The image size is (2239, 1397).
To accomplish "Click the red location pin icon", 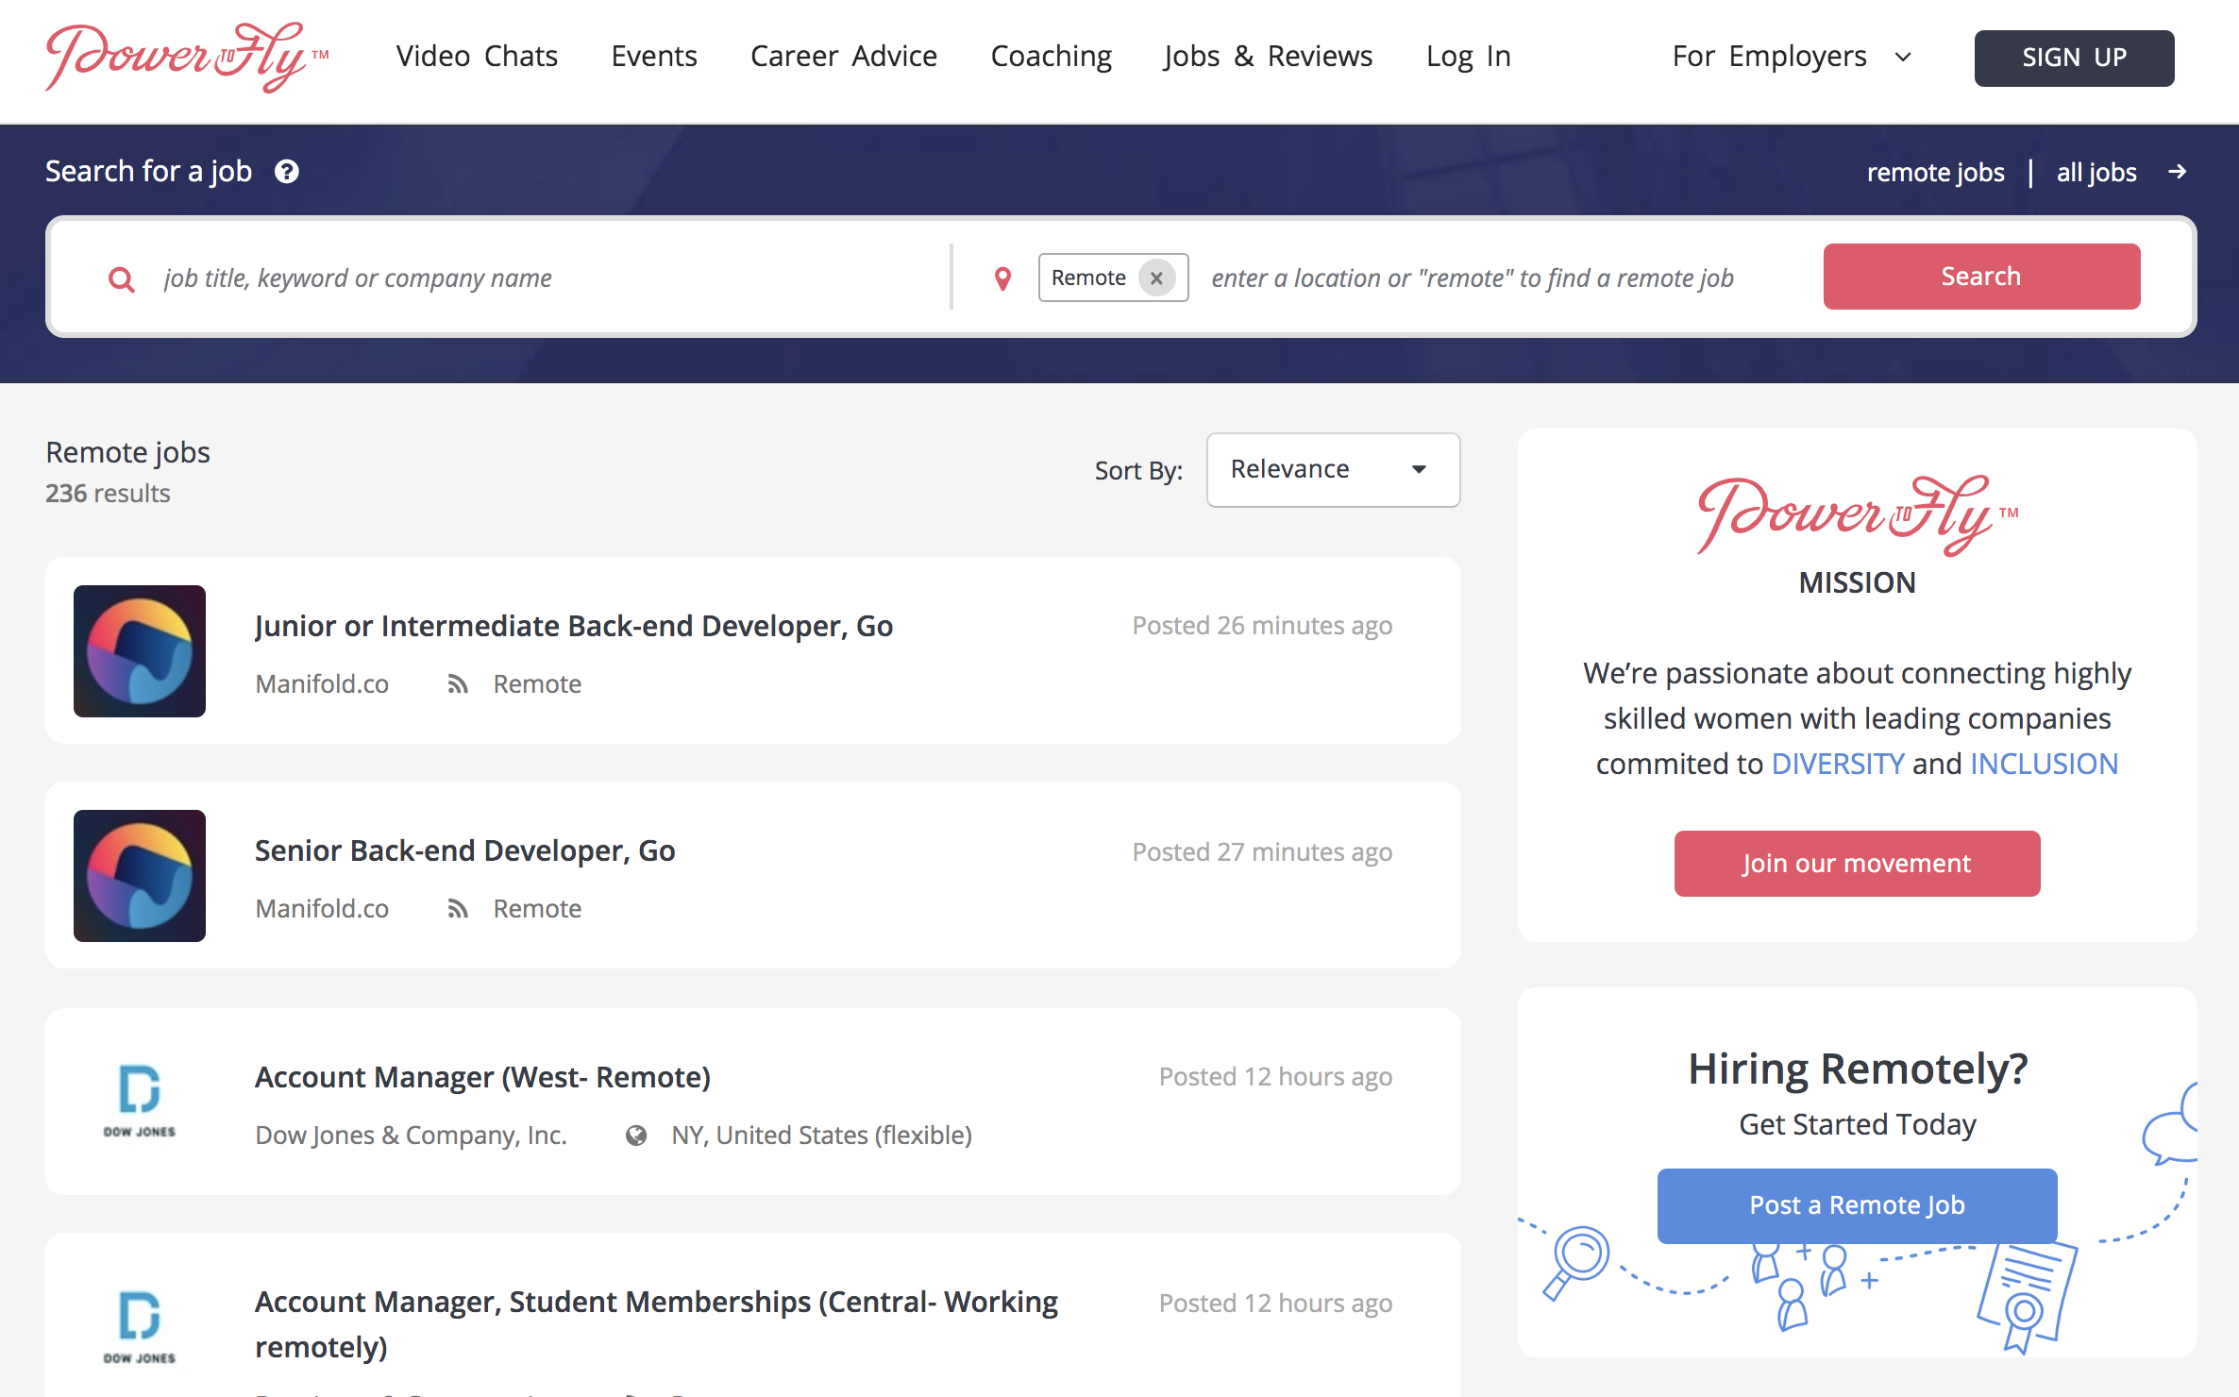I will [1002, 278].
